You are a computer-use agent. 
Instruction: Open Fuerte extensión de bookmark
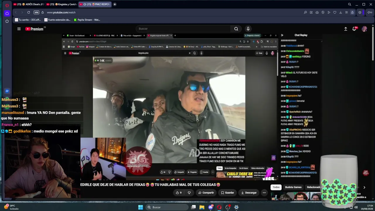(57, 20)
